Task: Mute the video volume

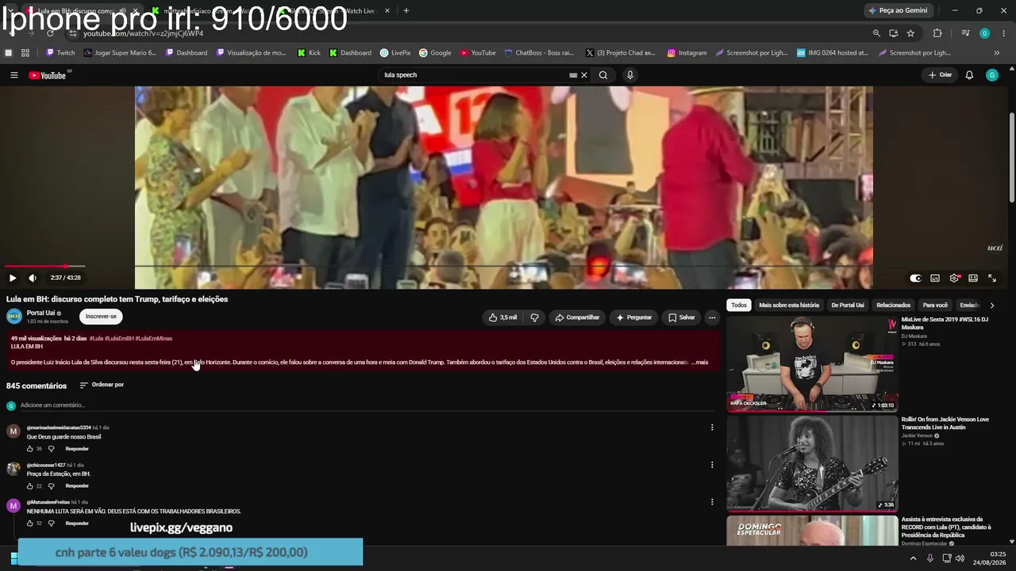Action: [33, 278]
